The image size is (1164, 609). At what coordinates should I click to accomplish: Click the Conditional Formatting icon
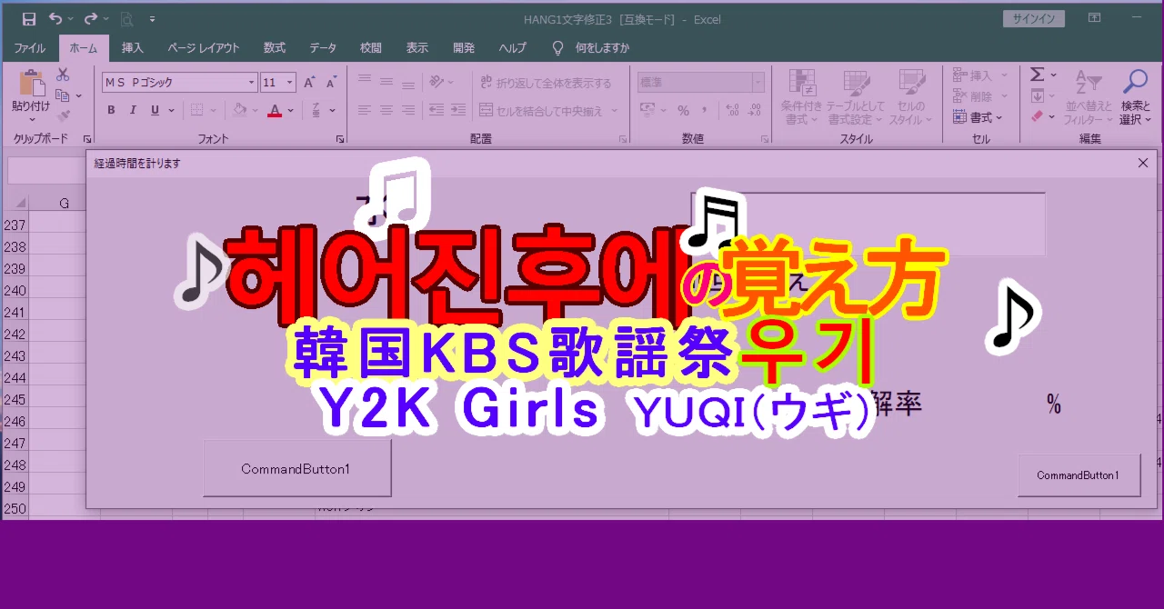click(x=802, y=83)
